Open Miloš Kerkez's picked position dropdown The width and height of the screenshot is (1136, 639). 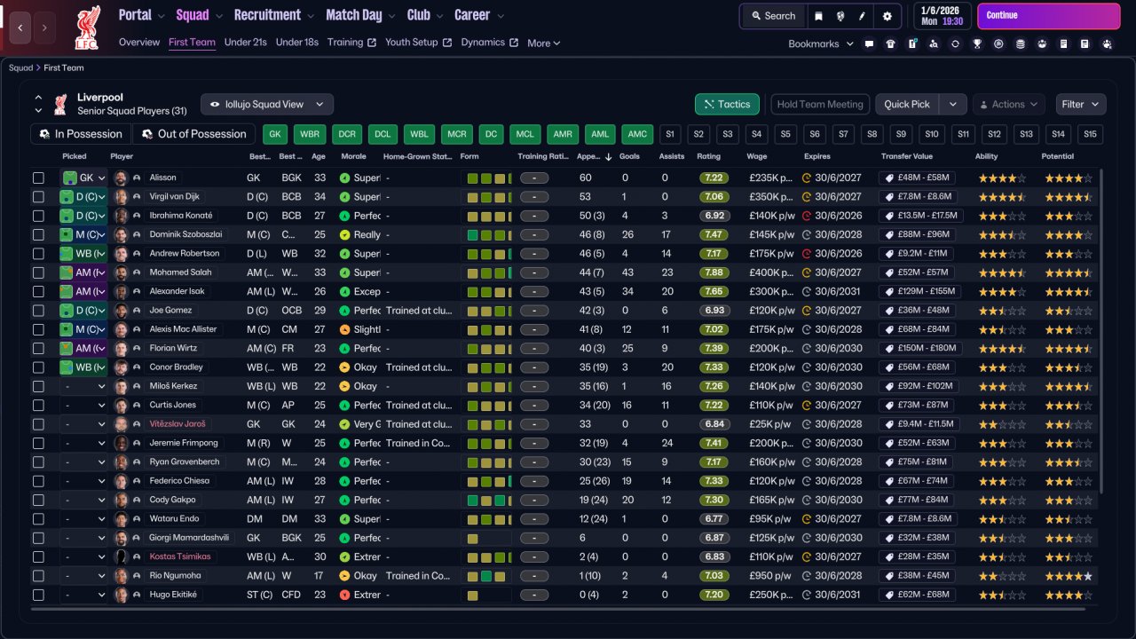pyautogui.click(x=83, y=386)
